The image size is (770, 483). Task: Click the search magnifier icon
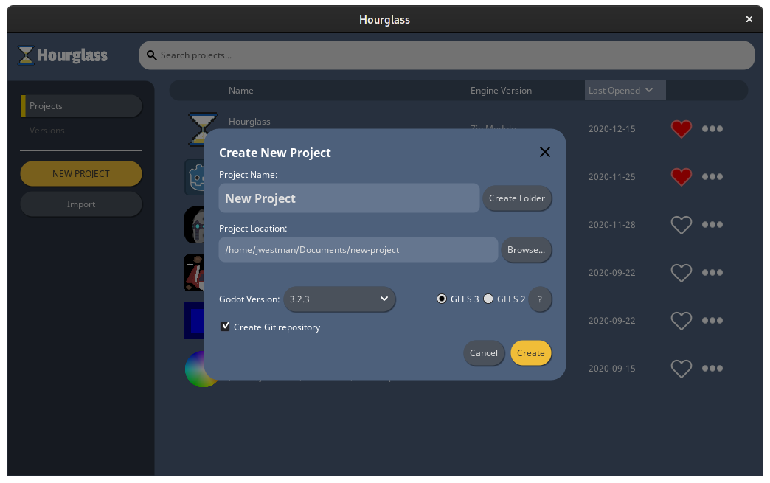click(x=152, y=55)
